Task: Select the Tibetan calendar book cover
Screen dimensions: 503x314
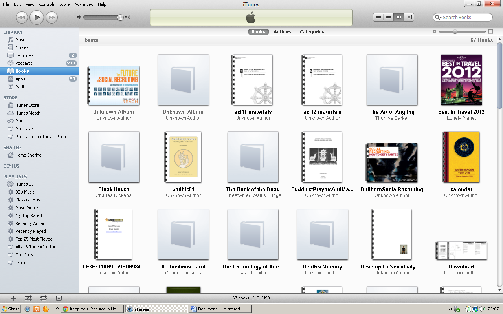Action: (461, 157)
